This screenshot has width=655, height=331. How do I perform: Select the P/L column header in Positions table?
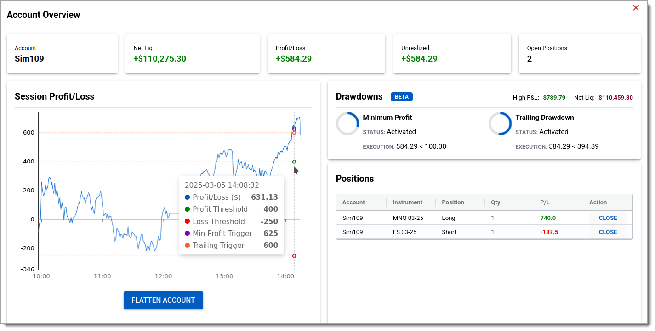pos(544,202)
